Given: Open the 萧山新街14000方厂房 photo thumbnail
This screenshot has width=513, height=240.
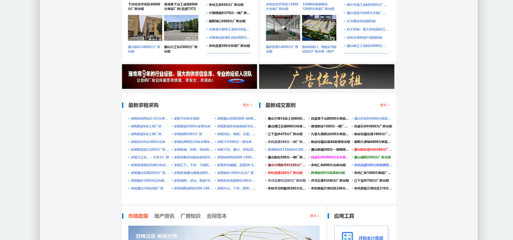Looking at the screenshot, I should click(145, 28).
